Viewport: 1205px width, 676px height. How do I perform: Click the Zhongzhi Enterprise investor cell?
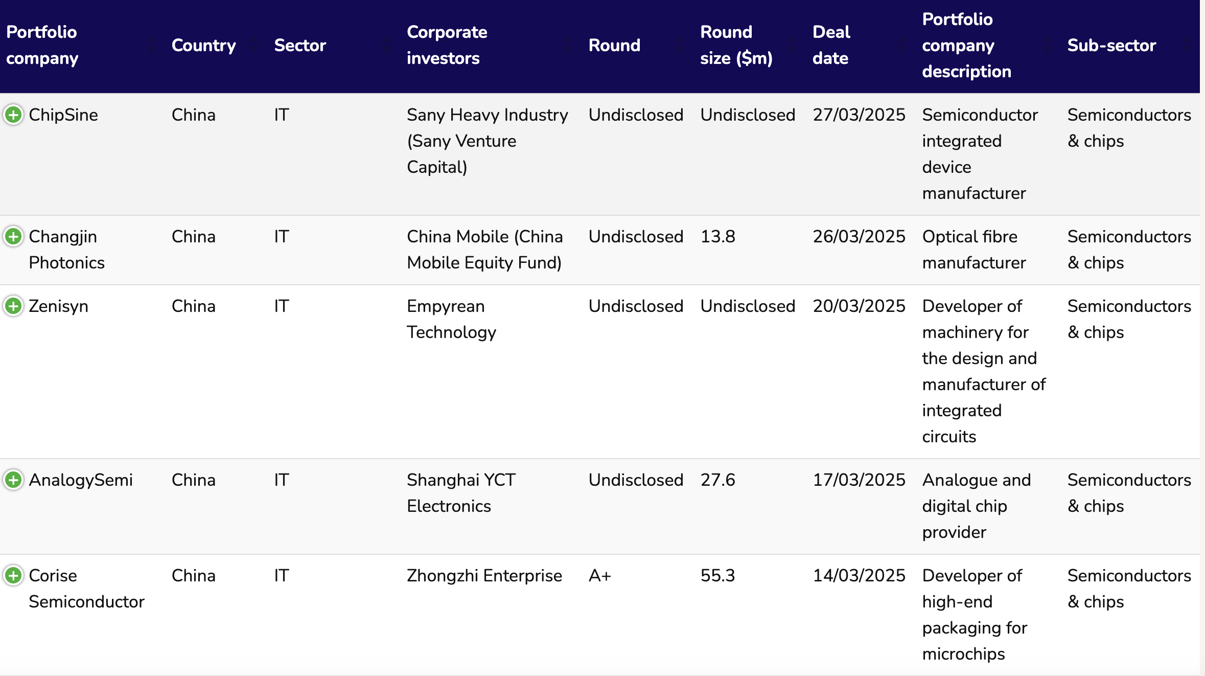(484, 576)
